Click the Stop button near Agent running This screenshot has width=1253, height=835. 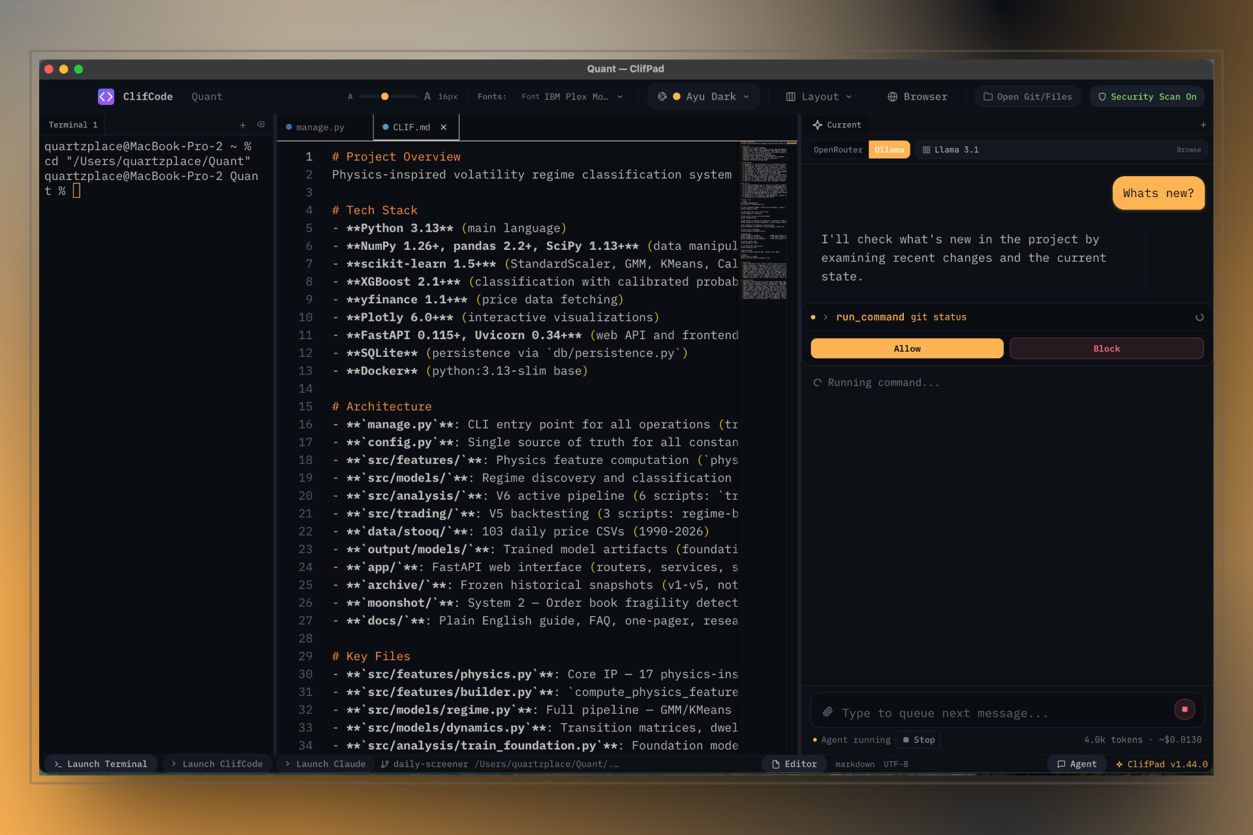[918, 740]
